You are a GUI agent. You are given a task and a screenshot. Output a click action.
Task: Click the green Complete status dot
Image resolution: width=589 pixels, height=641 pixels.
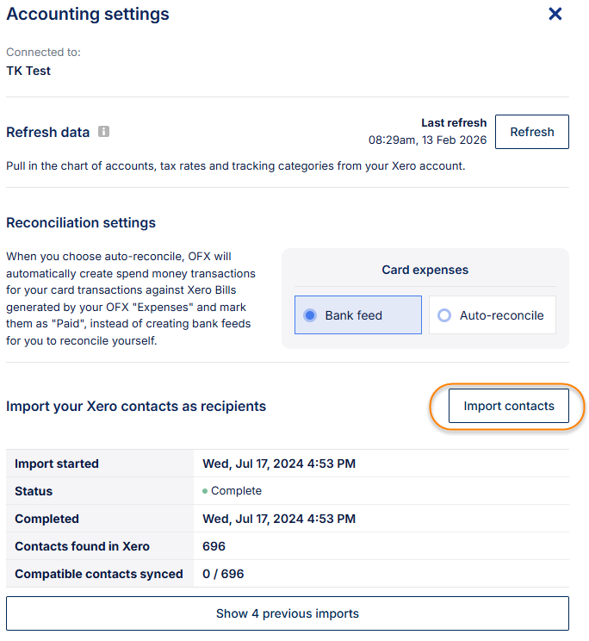click(205, 491)
